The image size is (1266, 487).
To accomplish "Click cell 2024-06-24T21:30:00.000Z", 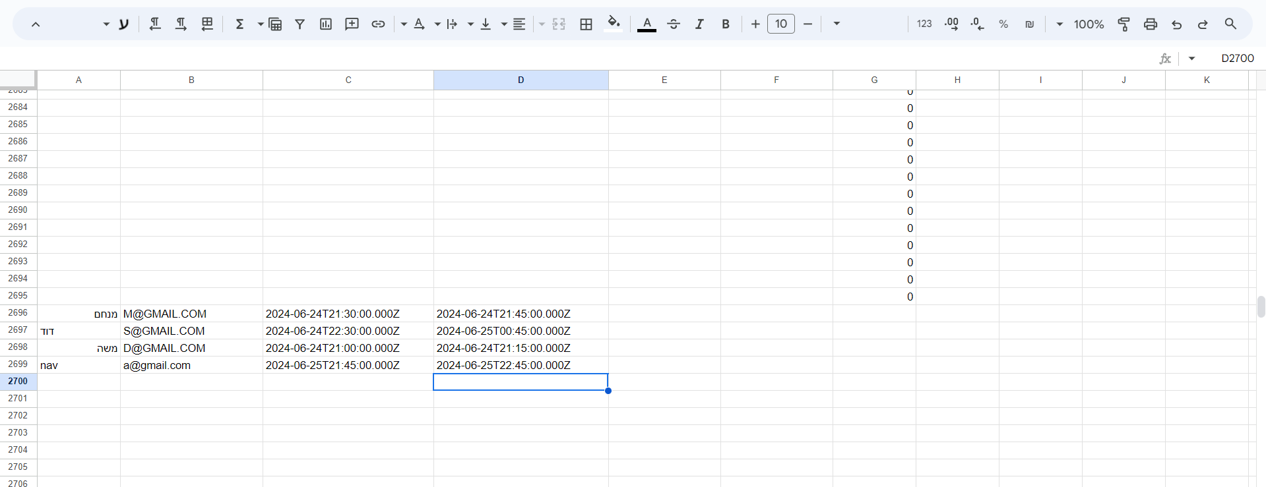I will pos(348,314).
